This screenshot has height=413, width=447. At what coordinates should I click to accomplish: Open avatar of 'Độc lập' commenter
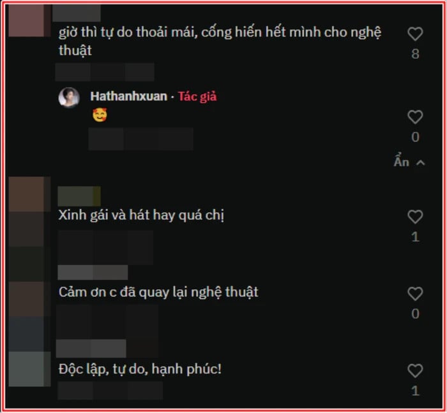coord(26,369)
